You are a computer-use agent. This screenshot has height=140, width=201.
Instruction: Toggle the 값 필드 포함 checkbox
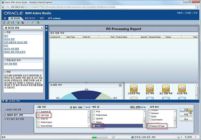tap(84, 107)
